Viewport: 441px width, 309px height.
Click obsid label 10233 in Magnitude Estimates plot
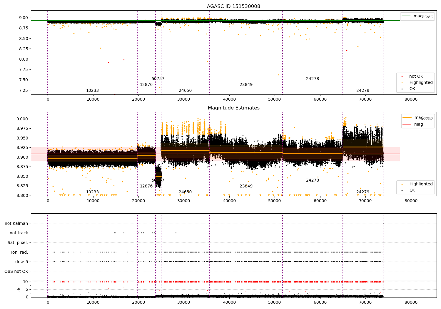coord(92,192)
